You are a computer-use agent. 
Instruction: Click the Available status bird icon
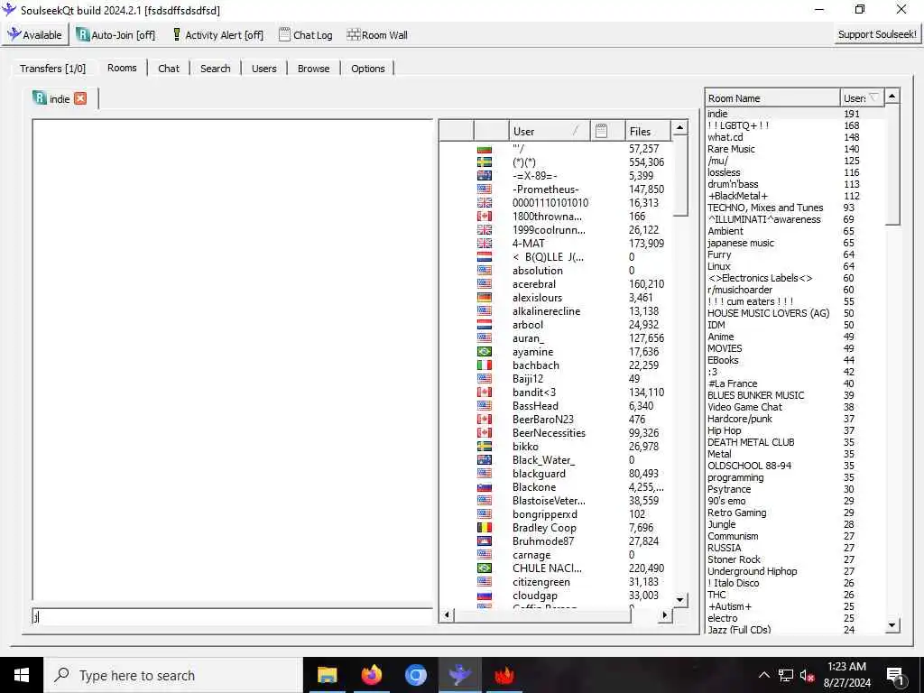[x=14, y=35]
